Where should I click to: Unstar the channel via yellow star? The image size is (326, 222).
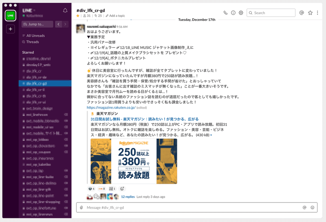[78, 16]
